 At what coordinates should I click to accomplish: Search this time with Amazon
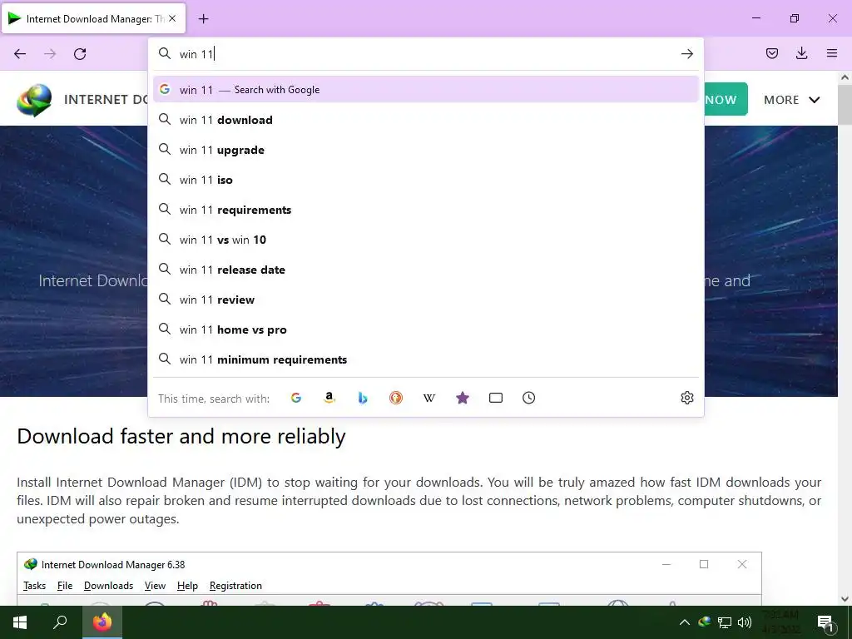pos(329,398)
